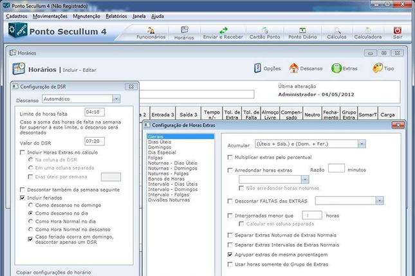
Task: Open the Descanso Automático dropdown
Action: click(x=116, y=99)
